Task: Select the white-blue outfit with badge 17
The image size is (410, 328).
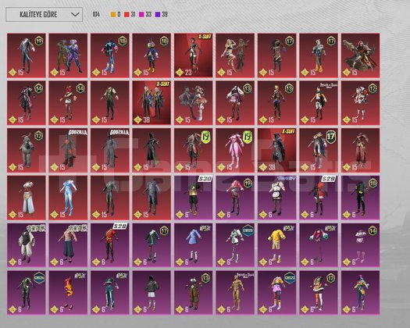Action: click(319, 55)
